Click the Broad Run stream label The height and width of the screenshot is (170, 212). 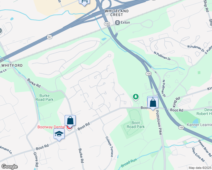129,163
